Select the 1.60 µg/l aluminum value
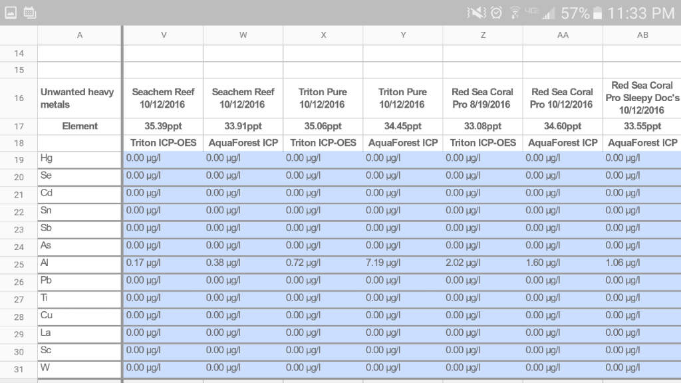The height and width of the screenshot is (383, 681). pos(563,265)
